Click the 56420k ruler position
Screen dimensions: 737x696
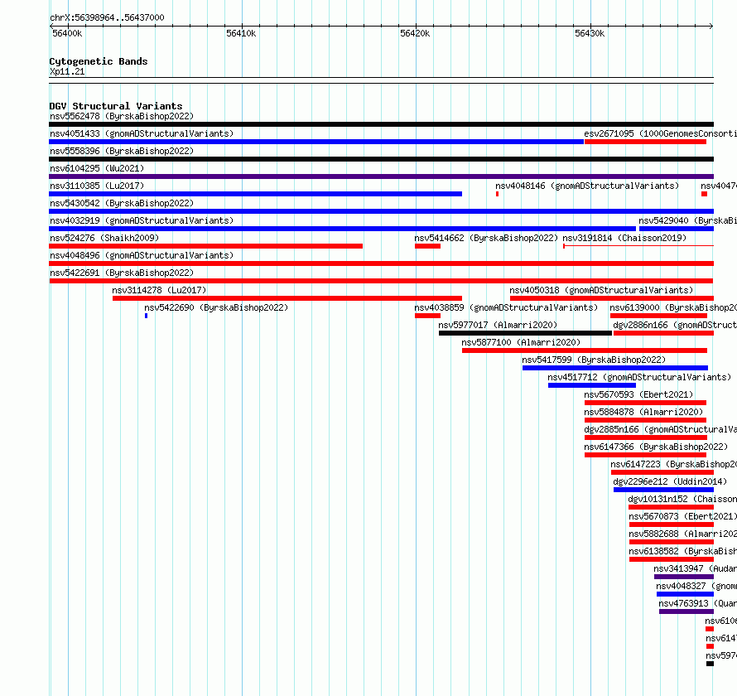click(415, 33)
